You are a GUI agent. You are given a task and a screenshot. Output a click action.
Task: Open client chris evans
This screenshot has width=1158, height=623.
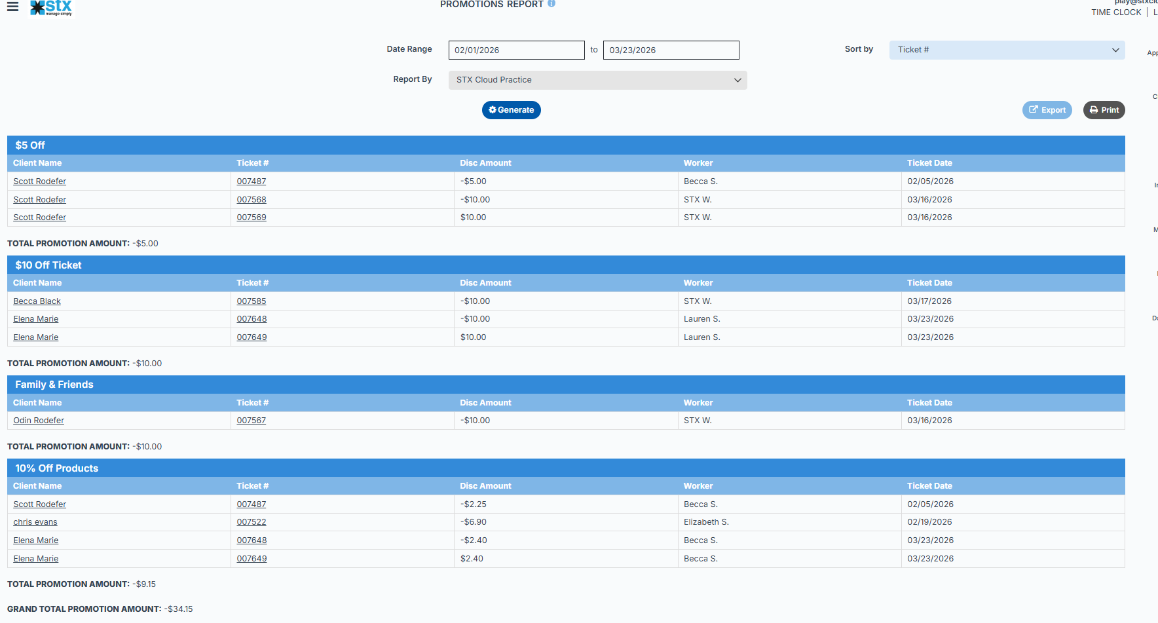coord(35,522)
